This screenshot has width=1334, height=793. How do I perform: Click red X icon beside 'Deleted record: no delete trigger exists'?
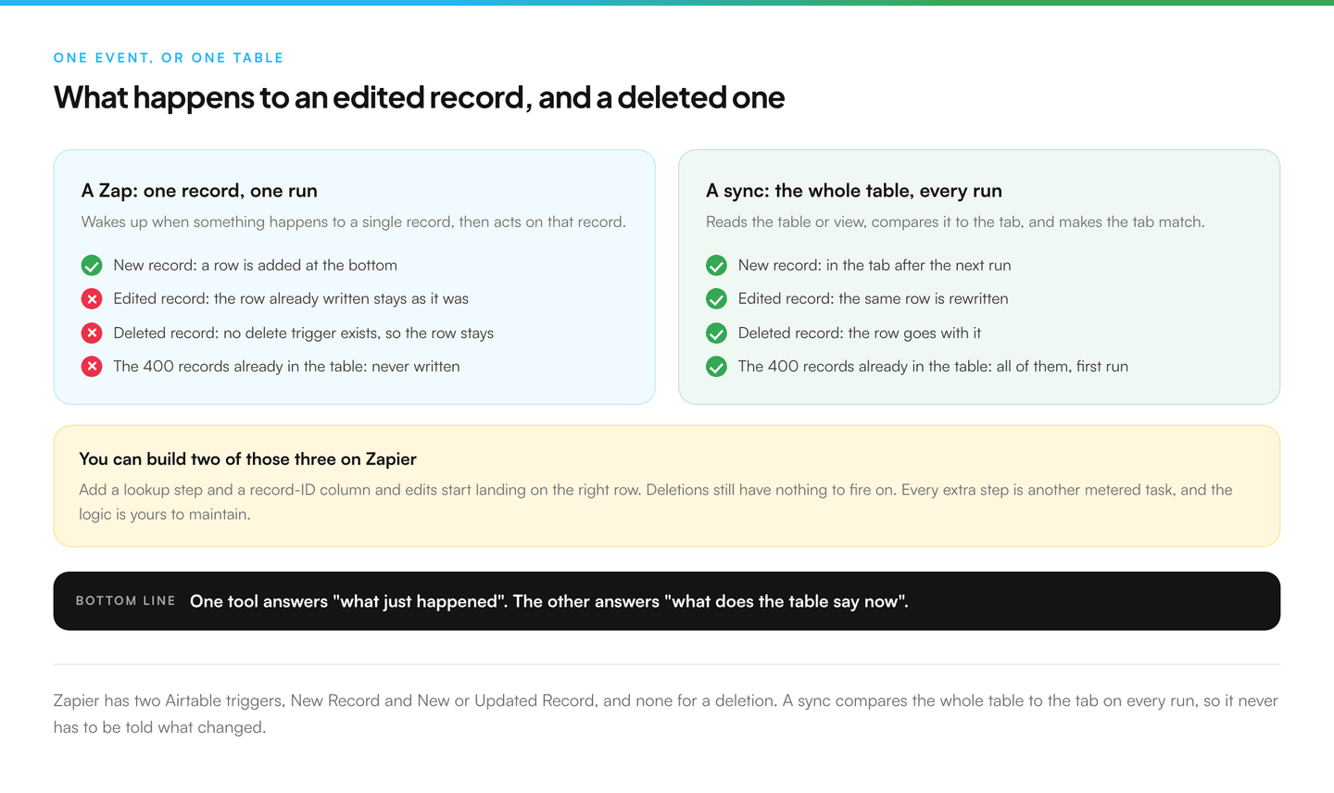click(x=92, y=334)
